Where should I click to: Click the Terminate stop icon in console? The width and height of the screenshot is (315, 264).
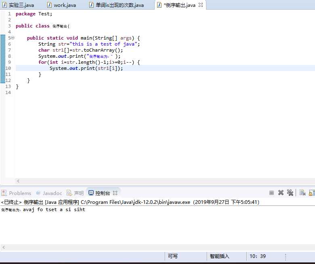[271, 193]
